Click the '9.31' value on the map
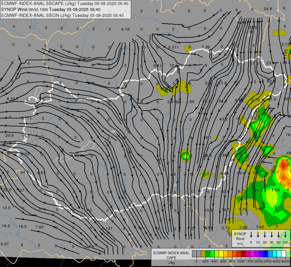 pos(157,66)
